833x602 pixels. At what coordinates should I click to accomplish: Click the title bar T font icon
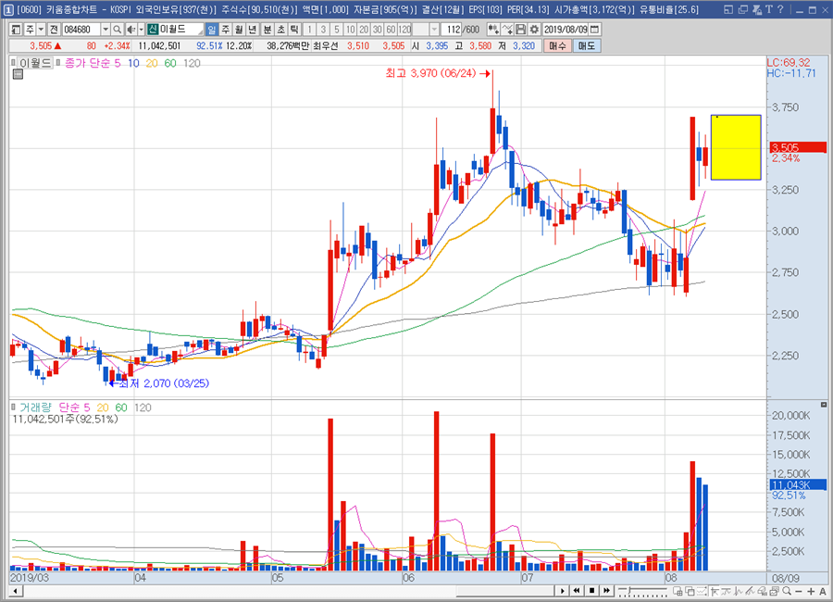point(769,9)
